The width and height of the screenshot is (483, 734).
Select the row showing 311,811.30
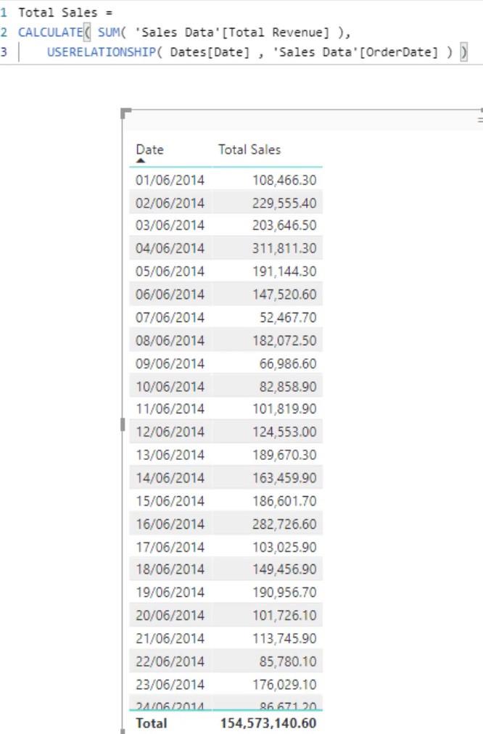pyautogui.click(x=226, y=248)
